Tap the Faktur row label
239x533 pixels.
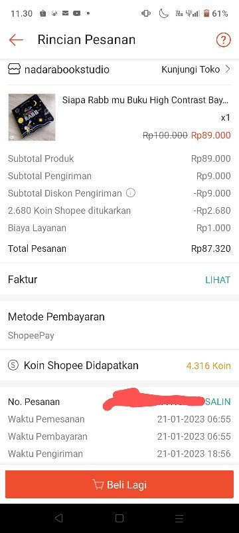coord(23,279)
